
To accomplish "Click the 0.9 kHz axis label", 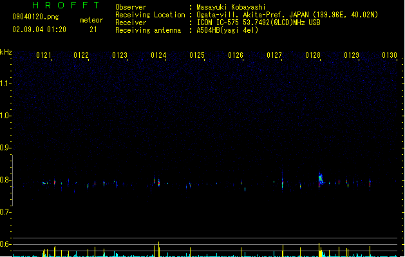I will 5,148.
